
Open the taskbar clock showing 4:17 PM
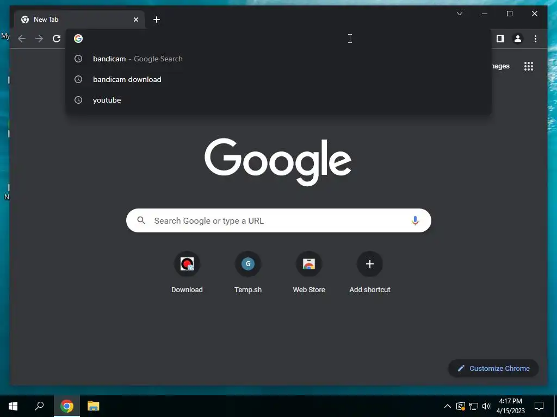(510, 406)
